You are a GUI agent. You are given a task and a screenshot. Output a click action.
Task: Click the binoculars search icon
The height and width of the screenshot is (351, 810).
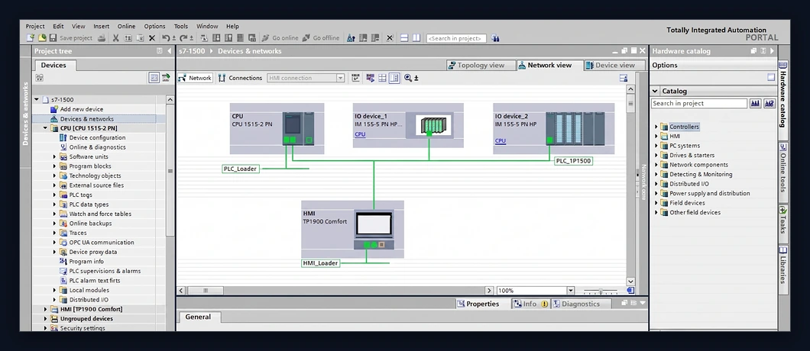pos(495,37)
